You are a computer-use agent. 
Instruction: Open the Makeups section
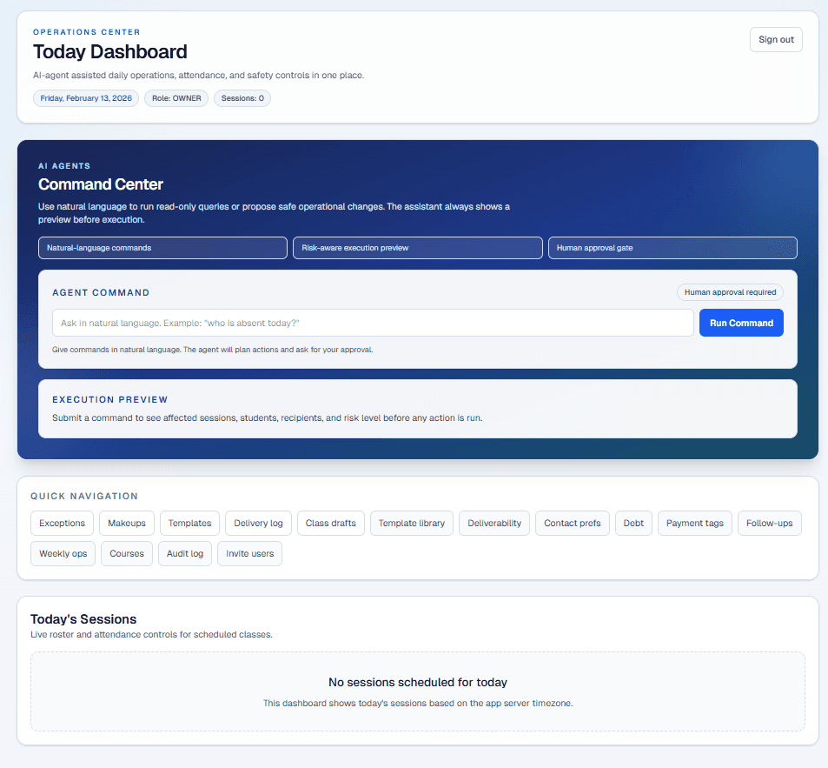point(126,523)
